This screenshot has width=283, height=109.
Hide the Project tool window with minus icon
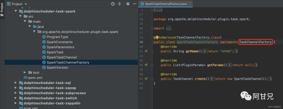coord(134,4)
